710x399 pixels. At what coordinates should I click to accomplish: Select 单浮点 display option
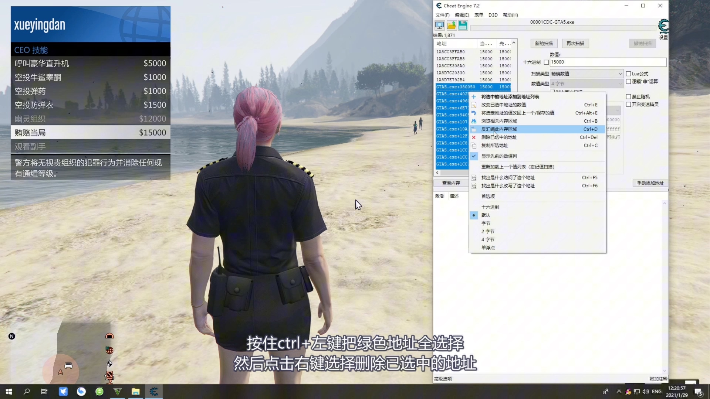click(x=537, y=248)
